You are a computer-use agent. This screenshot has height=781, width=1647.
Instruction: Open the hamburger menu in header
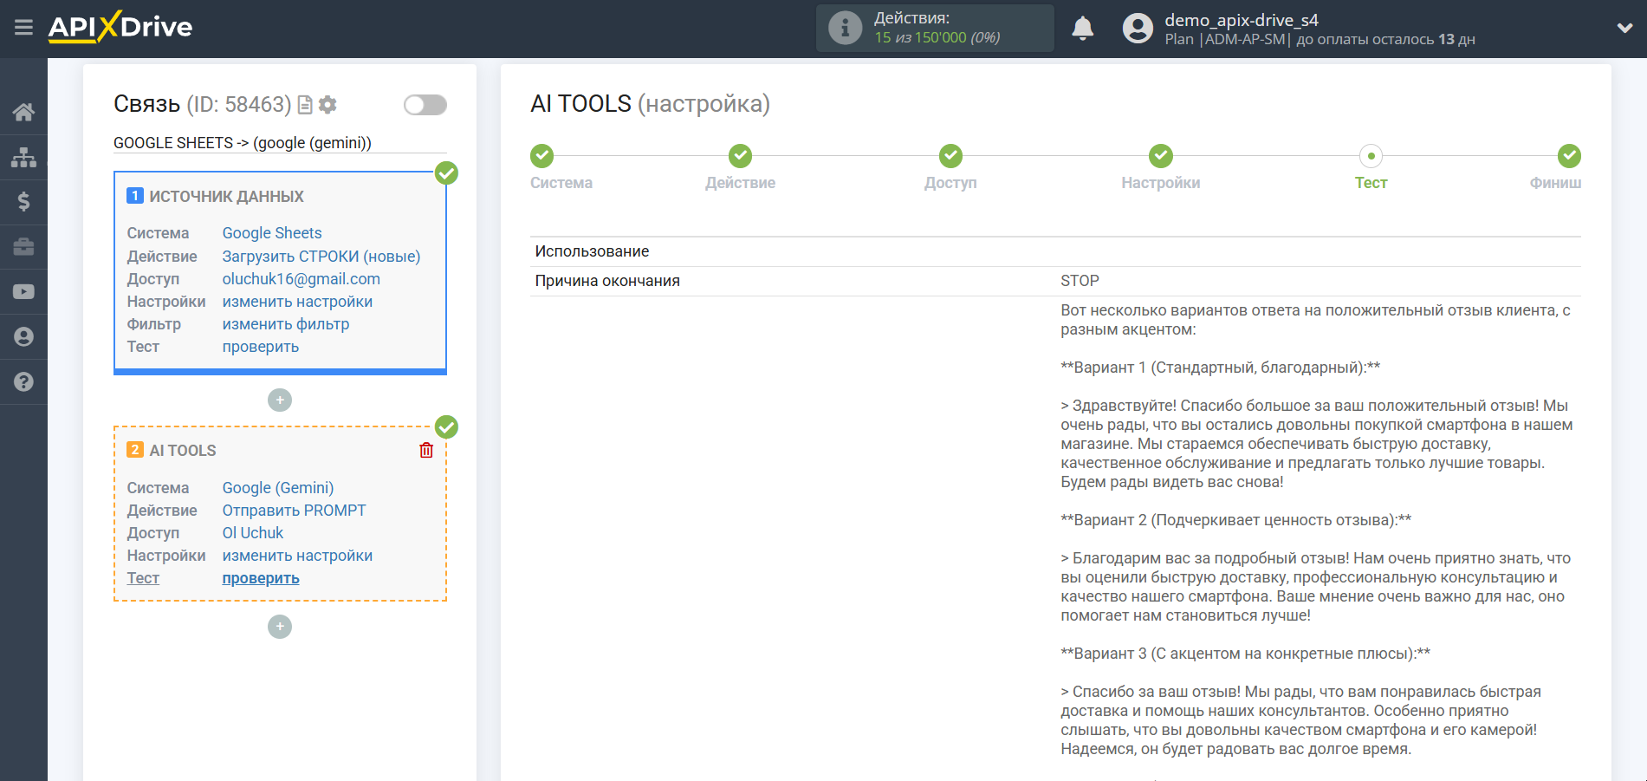(x=23, y=28)
